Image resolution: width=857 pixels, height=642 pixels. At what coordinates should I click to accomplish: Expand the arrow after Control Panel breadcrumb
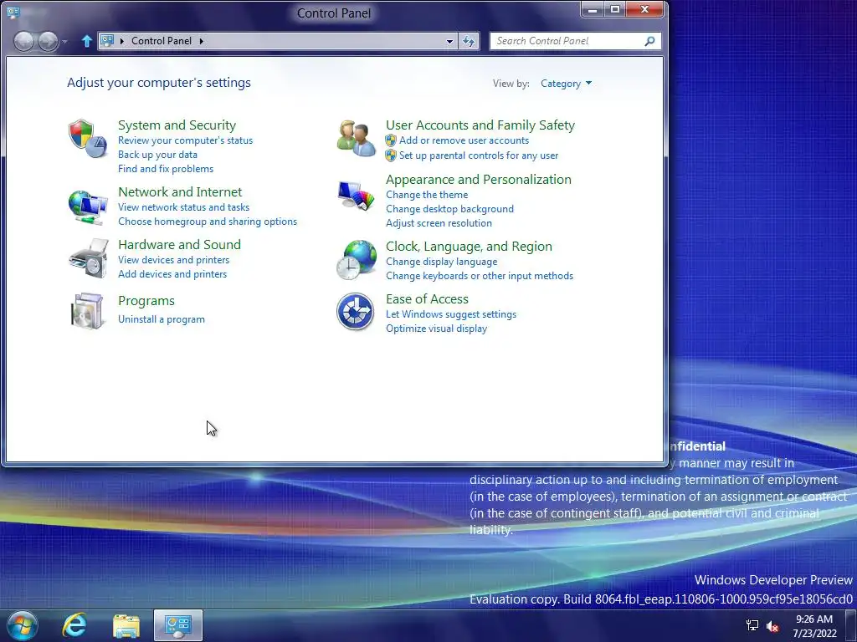click(x=202, y=41)
